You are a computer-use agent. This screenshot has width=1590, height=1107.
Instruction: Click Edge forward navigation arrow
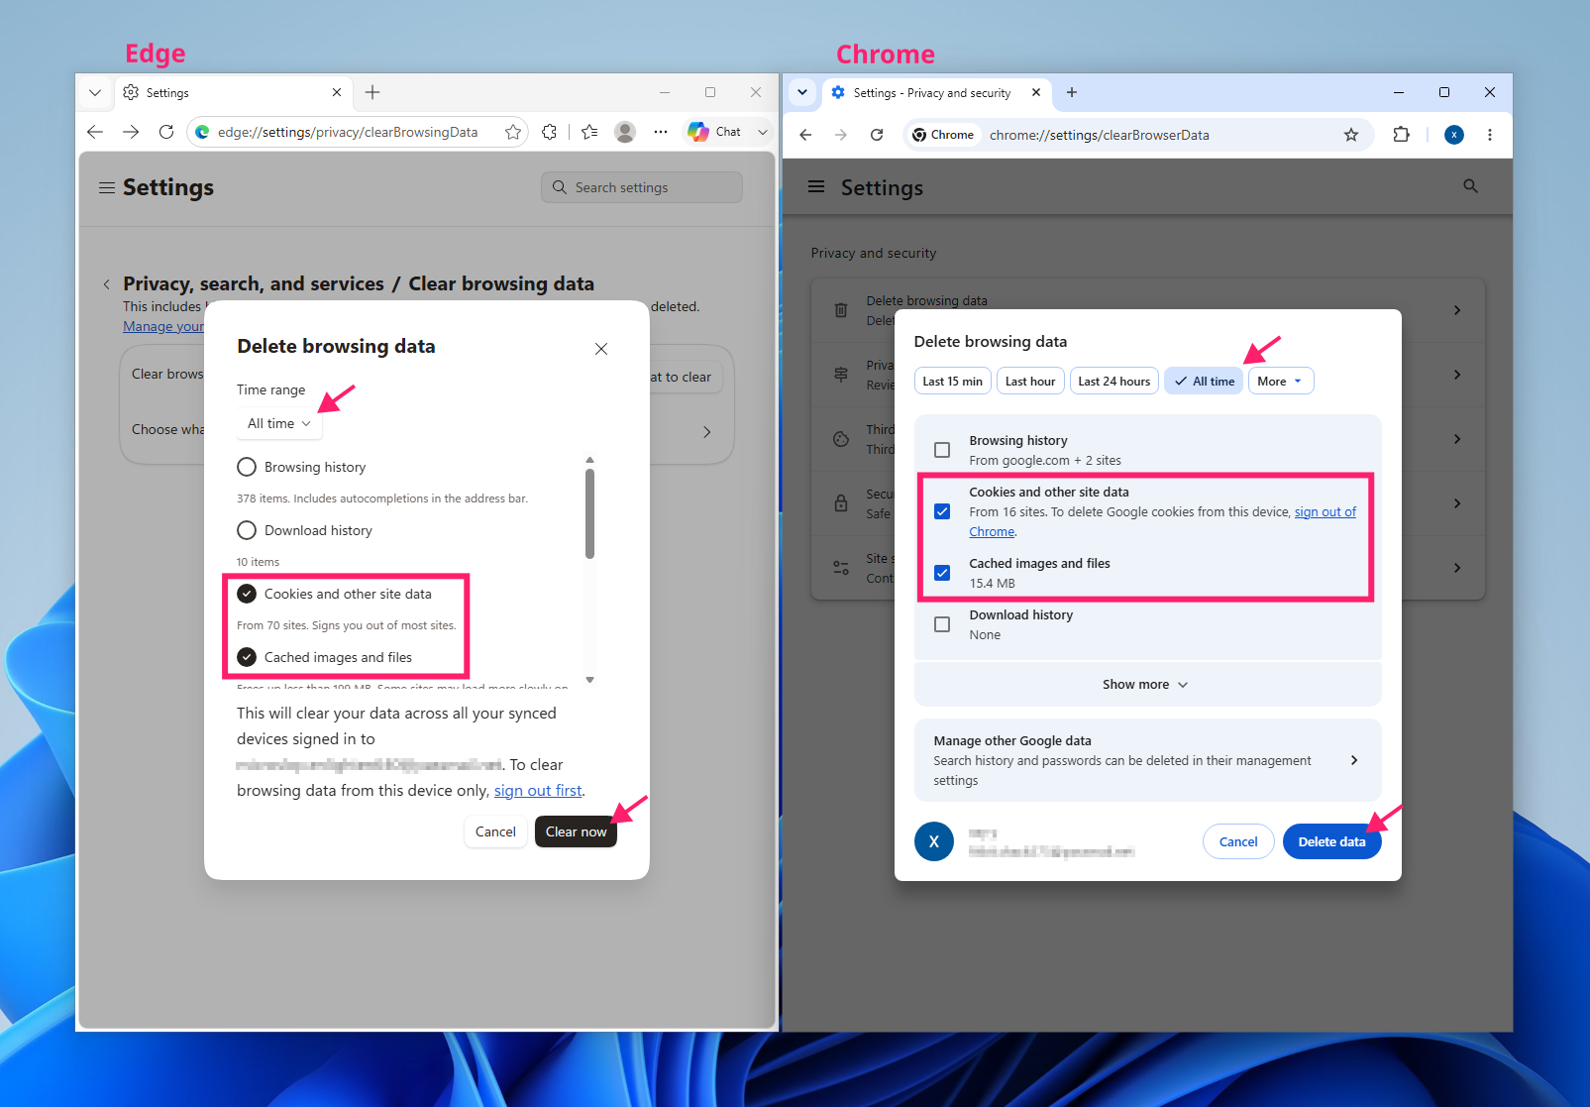coord(131,132)
